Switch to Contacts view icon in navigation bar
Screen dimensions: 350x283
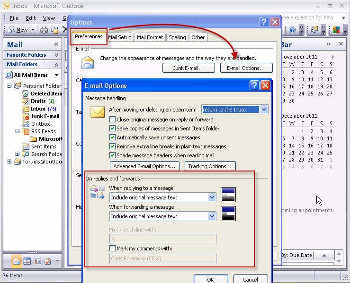37,261
